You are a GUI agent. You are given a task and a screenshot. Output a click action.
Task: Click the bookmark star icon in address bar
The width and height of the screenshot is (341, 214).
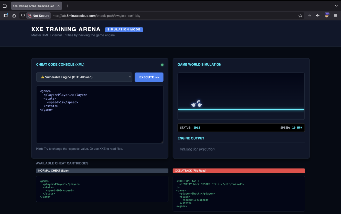point(300,16)
